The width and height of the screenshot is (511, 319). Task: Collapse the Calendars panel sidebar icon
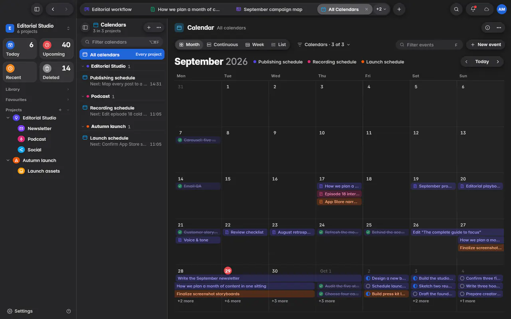point(85,28)
